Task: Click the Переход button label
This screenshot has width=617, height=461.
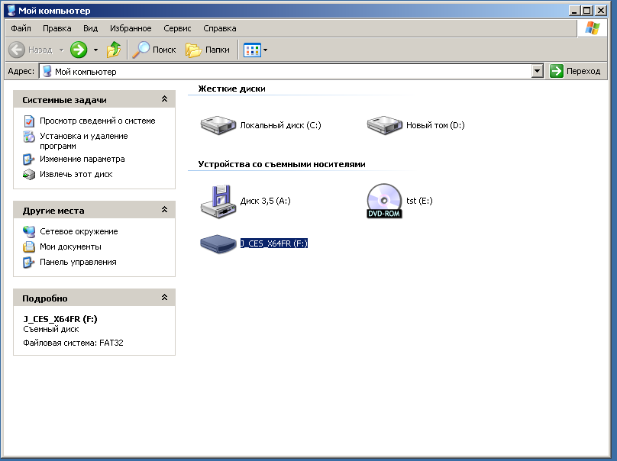Action: coord(583,71)
